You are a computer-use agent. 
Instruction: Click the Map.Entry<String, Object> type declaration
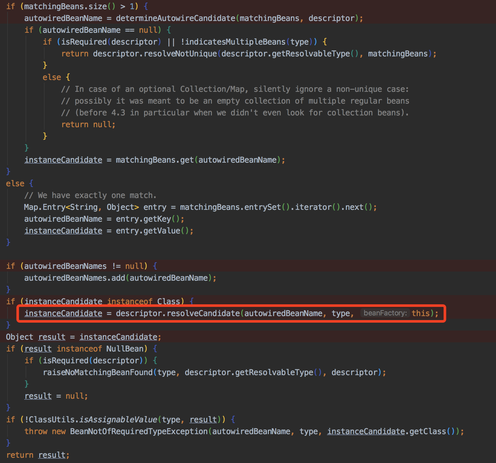tap(81, 207)
